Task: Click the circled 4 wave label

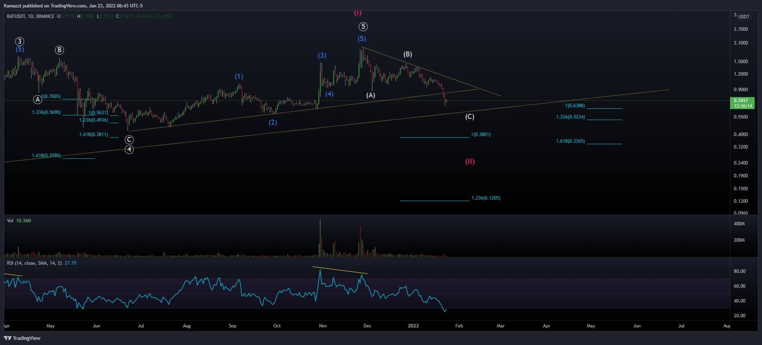Action: 129,149
